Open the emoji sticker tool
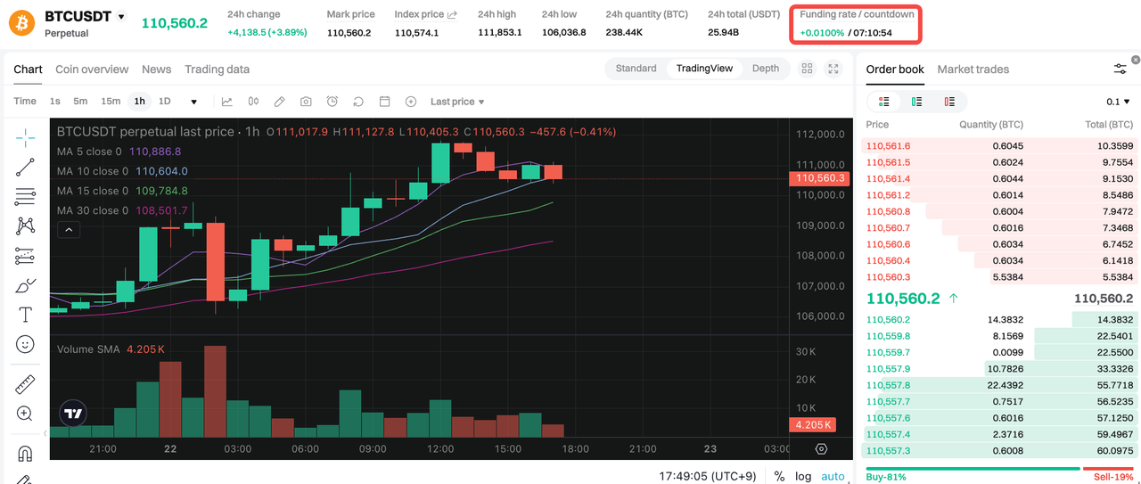Viewport: 1141px width, 484px height. [x=25, y=344]
